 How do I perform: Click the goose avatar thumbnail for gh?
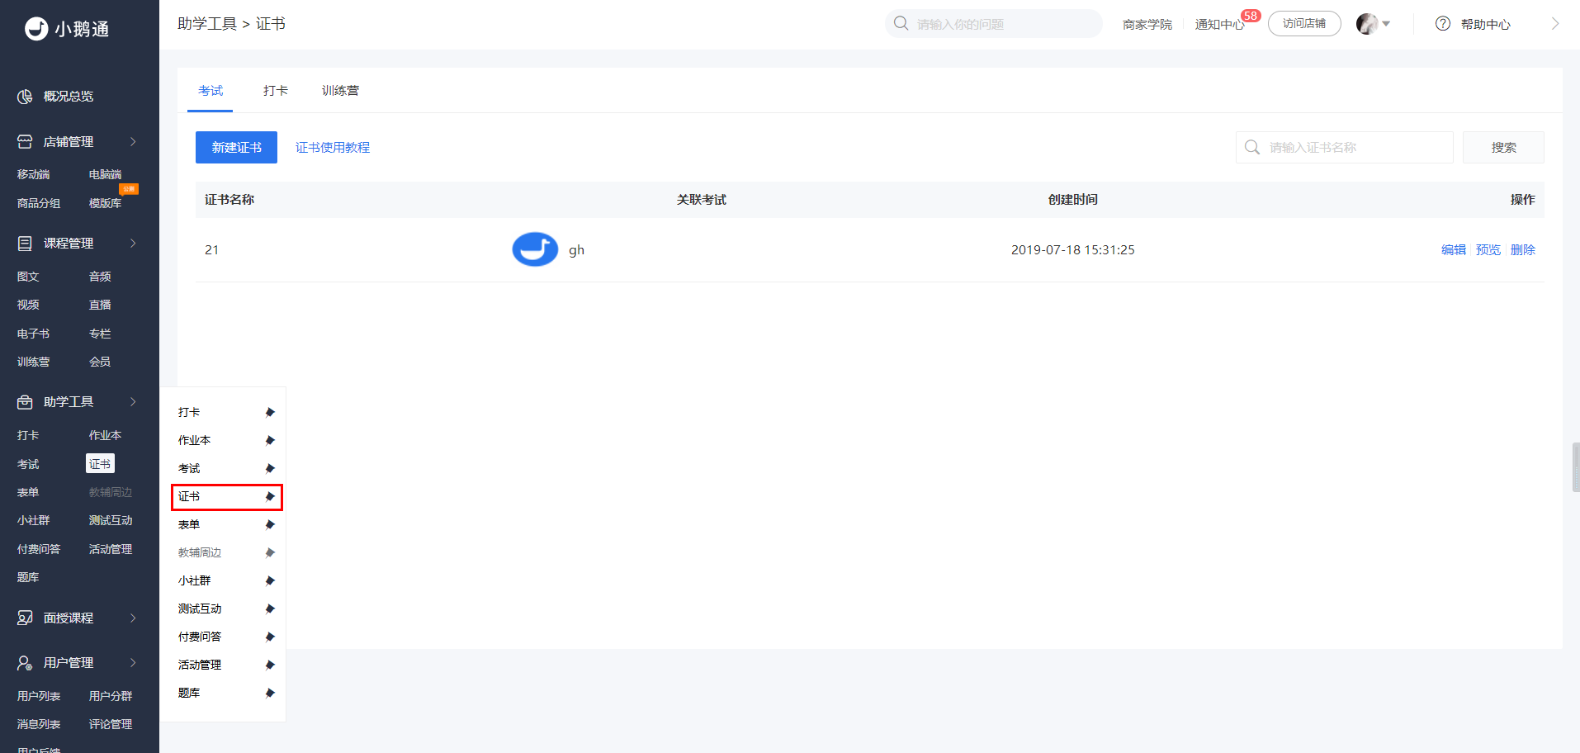535,249
